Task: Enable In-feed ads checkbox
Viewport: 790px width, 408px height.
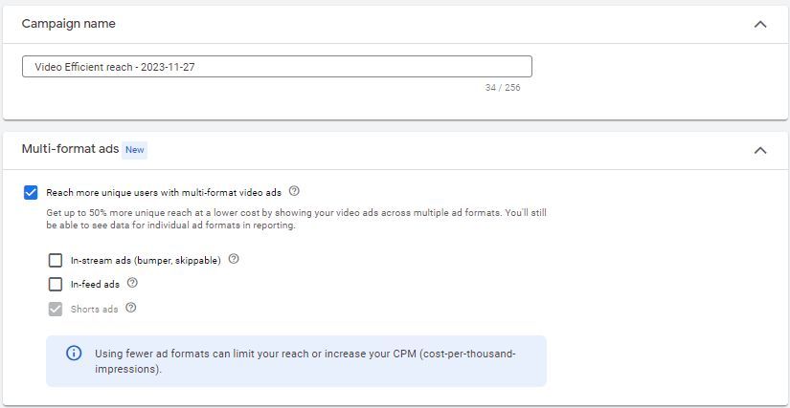Action: click(56, 285)
